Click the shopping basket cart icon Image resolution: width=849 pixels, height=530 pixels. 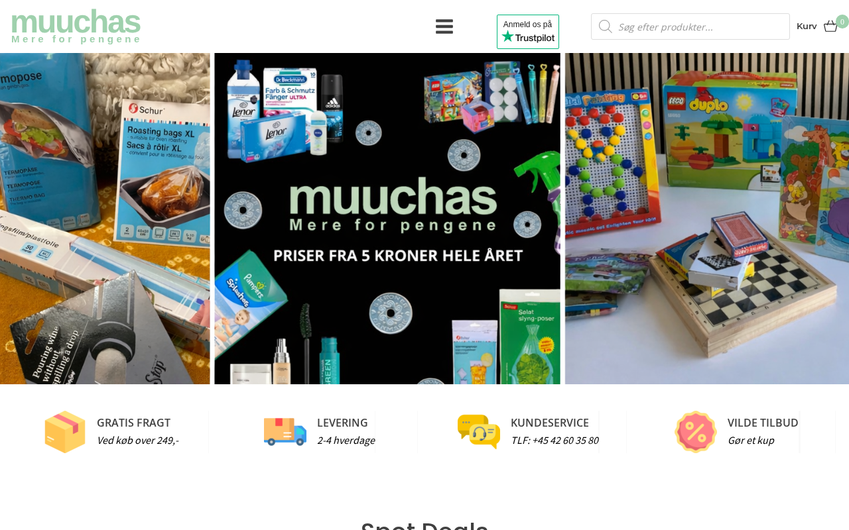click(830, 26)
